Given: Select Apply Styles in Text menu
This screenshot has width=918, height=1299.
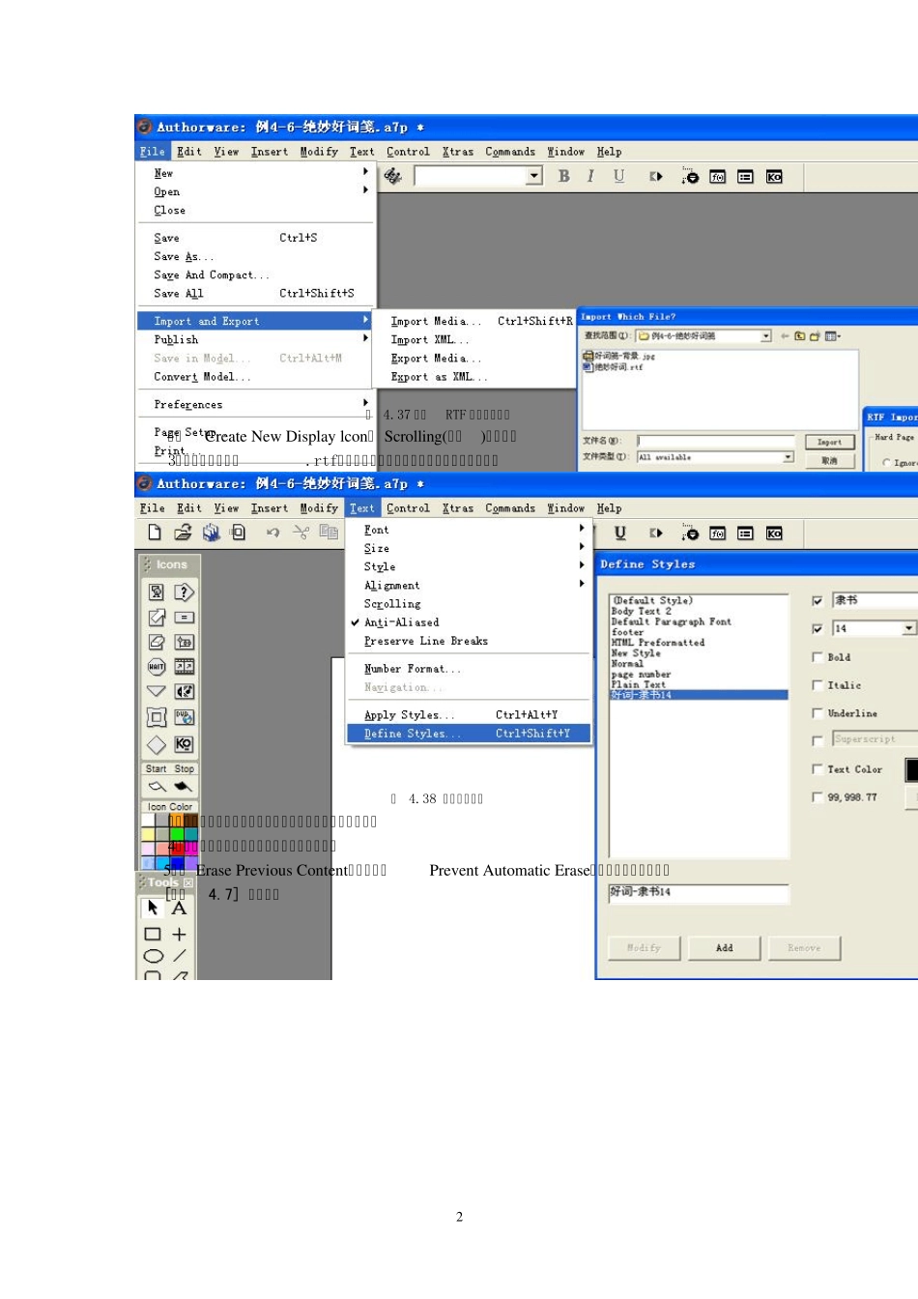Looking at the screenshot, I should point(409,715).
